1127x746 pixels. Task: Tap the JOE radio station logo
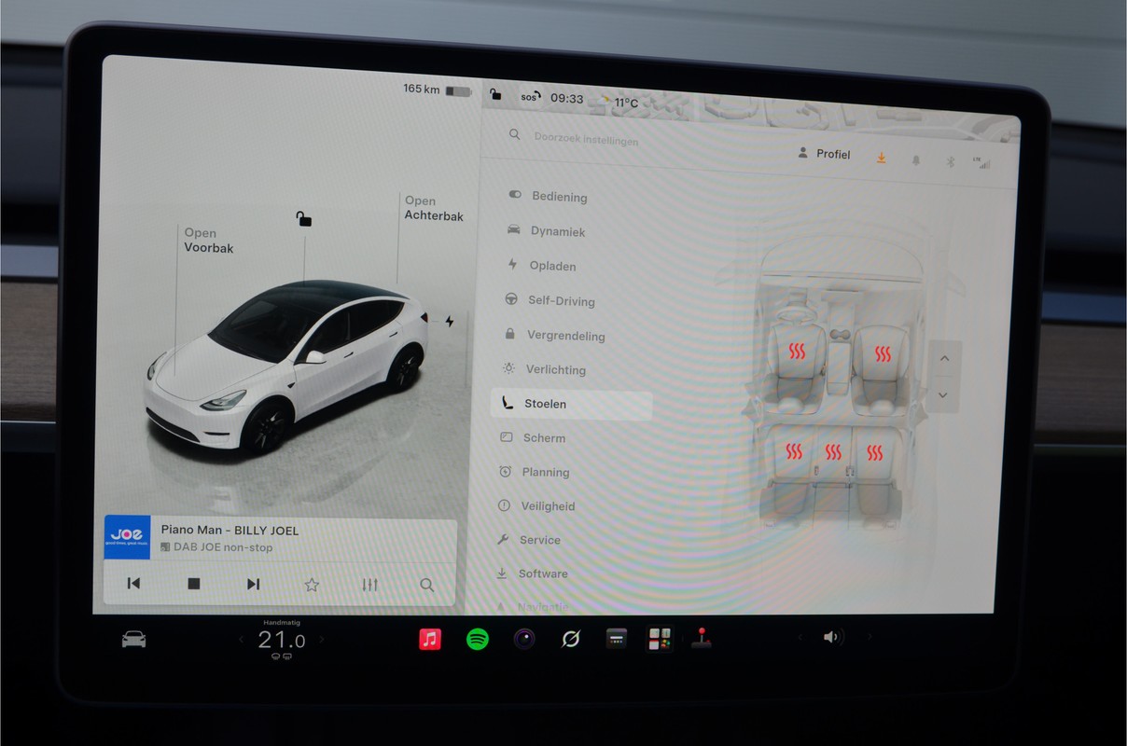click(127, 537)
